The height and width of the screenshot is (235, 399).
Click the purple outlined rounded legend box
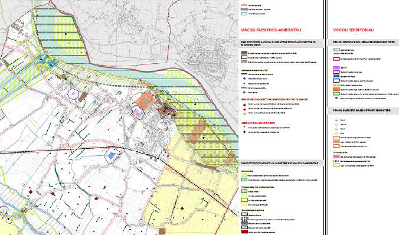[336, 72]
